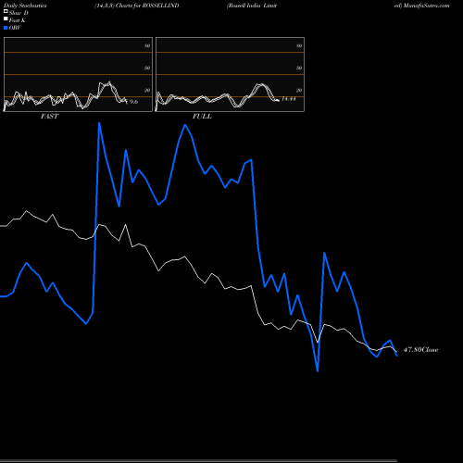Click the Fast K legend swatch
The height and width of the screenshot is (463, 463).
[6, 19]
